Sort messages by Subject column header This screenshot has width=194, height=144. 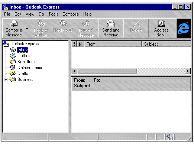166,44
